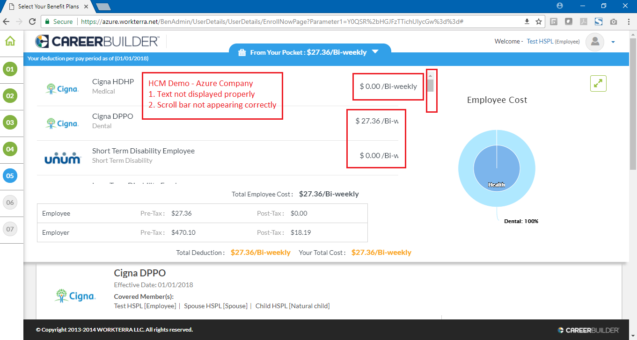637x340 pixels.
Task: Select the Select Your Benefit Plans tab
Action: pos(49,7)
